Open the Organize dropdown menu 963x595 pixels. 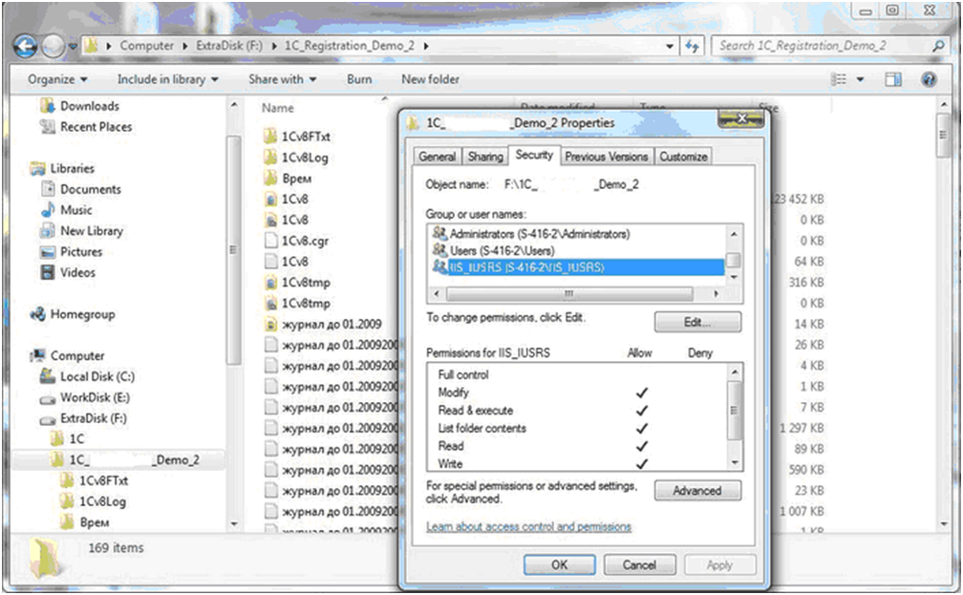pyautogui.click(x=57, y=79)
